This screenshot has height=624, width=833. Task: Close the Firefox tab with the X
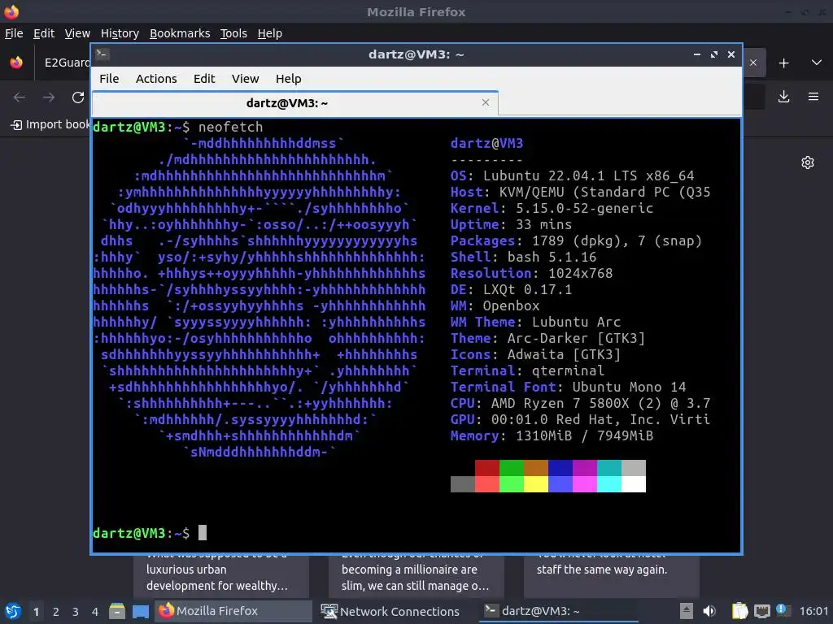(x=753, y=63)
